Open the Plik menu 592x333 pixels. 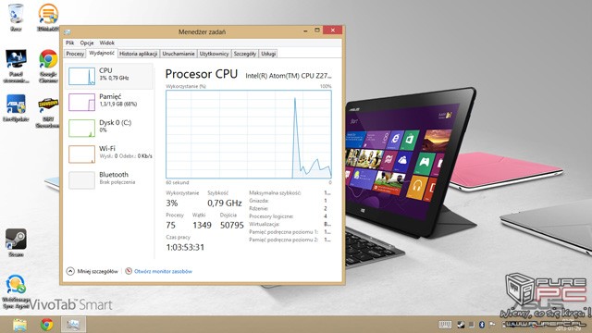tap(70, 43)
